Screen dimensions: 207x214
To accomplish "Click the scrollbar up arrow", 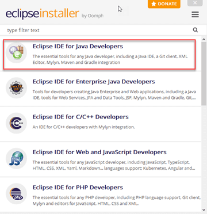I will (204, 39).
